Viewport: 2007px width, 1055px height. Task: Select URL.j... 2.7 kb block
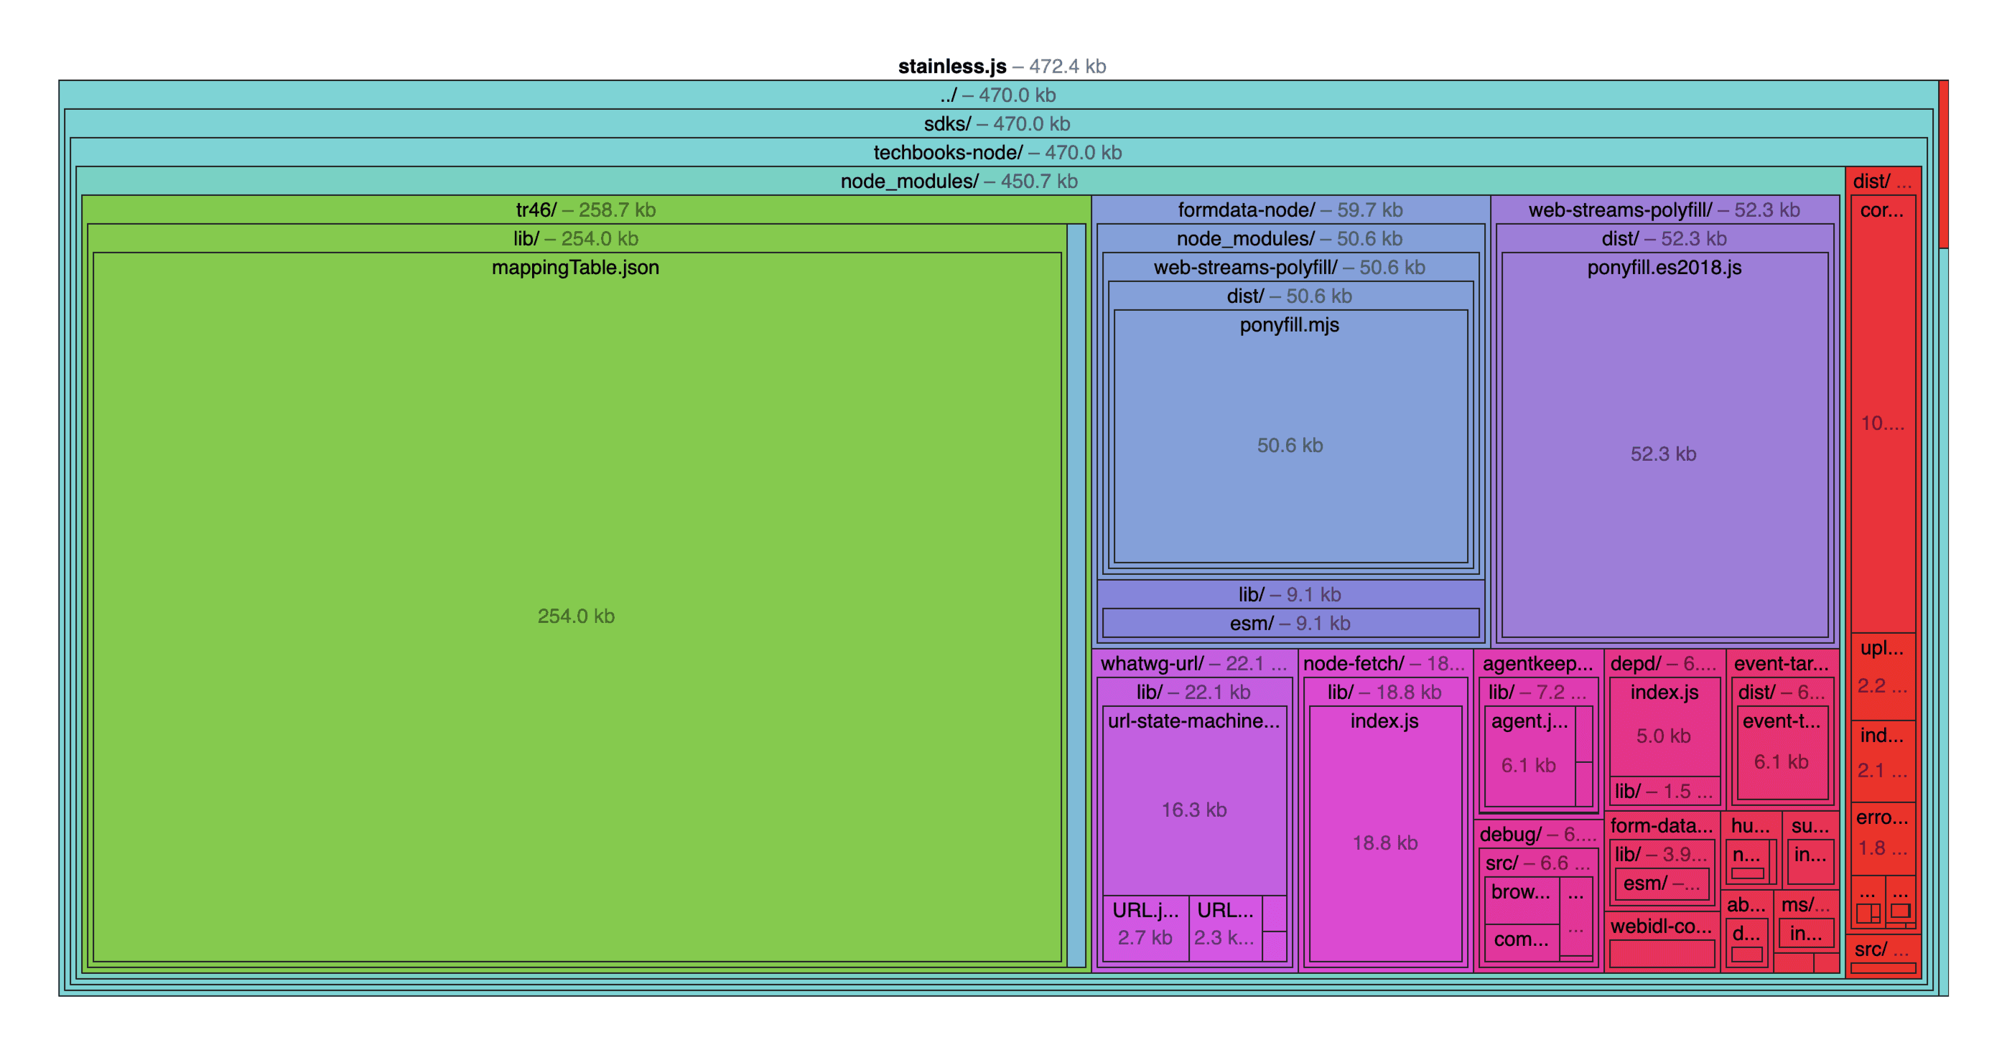coord(1146,928)
